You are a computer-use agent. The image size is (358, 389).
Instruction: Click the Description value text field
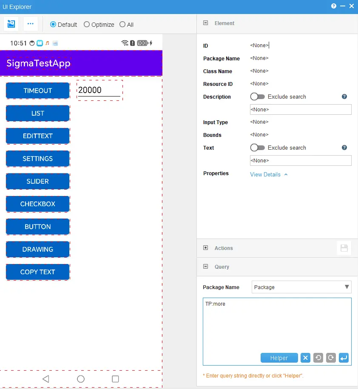click(x=301, y=109)
